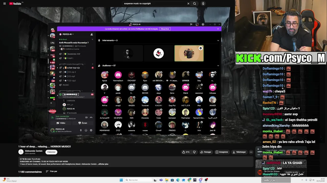Collapse the Intervenants section chevron

coord(218,40)
